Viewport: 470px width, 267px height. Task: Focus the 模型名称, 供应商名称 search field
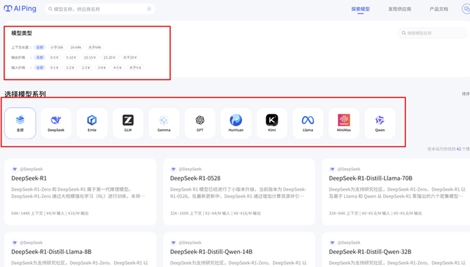coord(100,9)
